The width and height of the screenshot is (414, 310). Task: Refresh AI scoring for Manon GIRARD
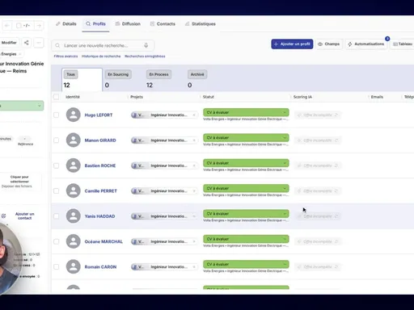(336, 140)
